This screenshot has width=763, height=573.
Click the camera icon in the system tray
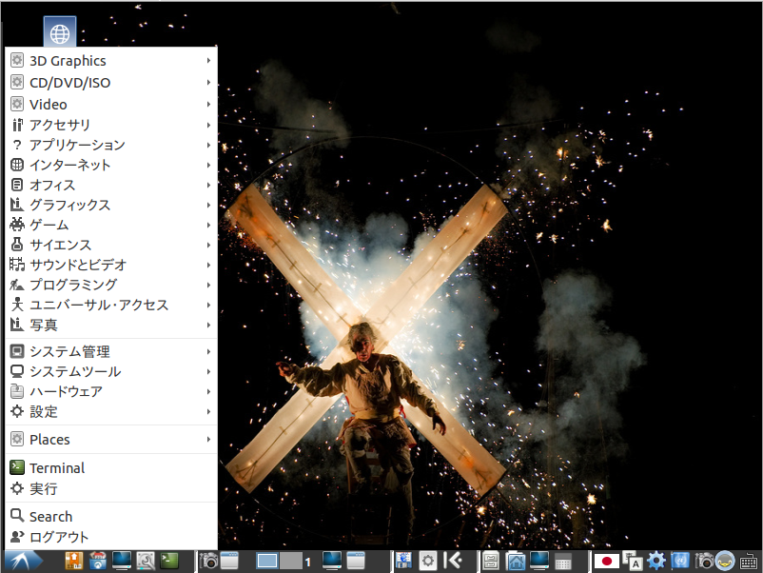(703, 562)
